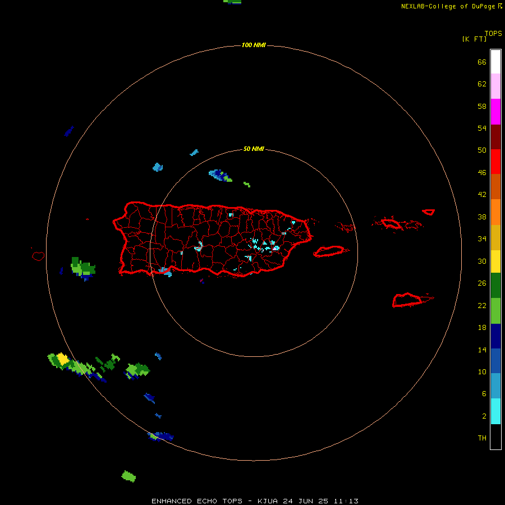Screen dimensions: 505x505
Task: Click the white swatch at the legend top
Action: (495, 62)
